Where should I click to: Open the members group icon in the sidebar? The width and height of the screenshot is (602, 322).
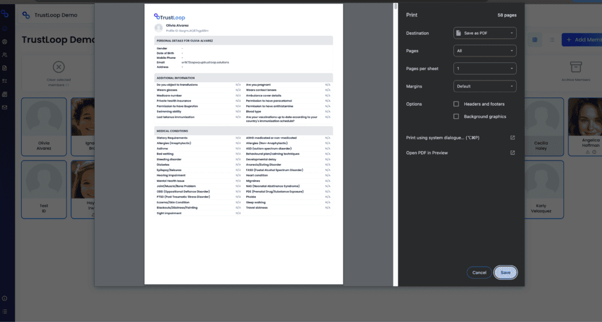tap(5, 55)
